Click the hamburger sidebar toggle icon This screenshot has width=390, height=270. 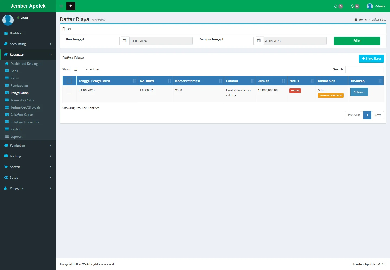pyautogui.click(x=61, y=6)
